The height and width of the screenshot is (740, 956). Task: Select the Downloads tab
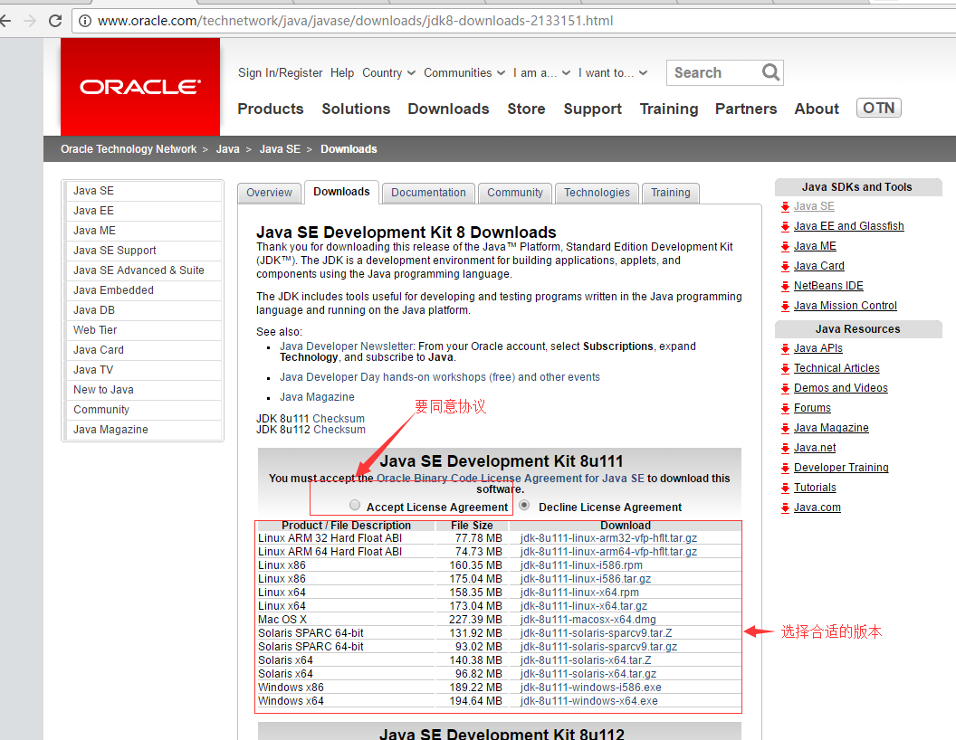coord(341,192)
